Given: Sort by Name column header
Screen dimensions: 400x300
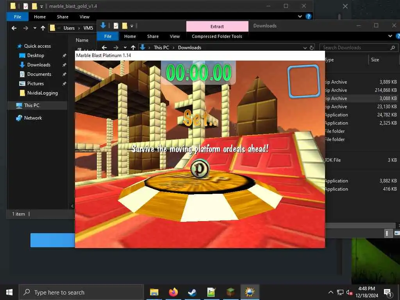Looking at the screenshot, I should point(82,40).
